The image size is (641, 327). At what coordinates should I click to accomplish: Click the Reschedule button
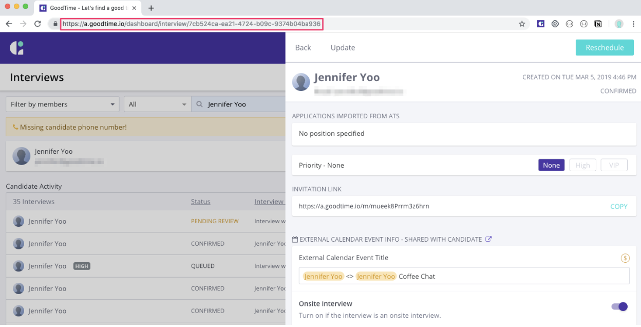[605, 47]
